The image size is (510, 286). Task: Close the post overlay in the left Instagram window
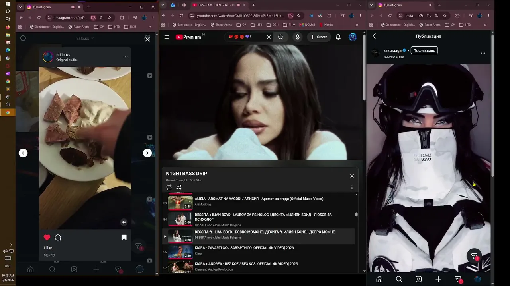tap(147, 39)
